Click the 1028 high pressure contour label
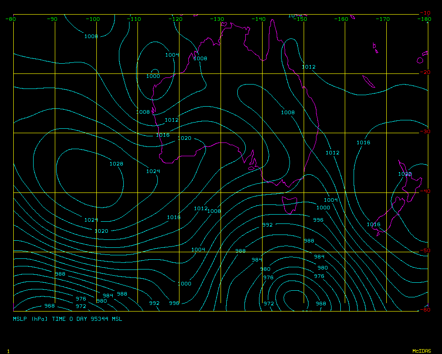The height and width of the screenshot is (354, 442). tap(116, 164)
